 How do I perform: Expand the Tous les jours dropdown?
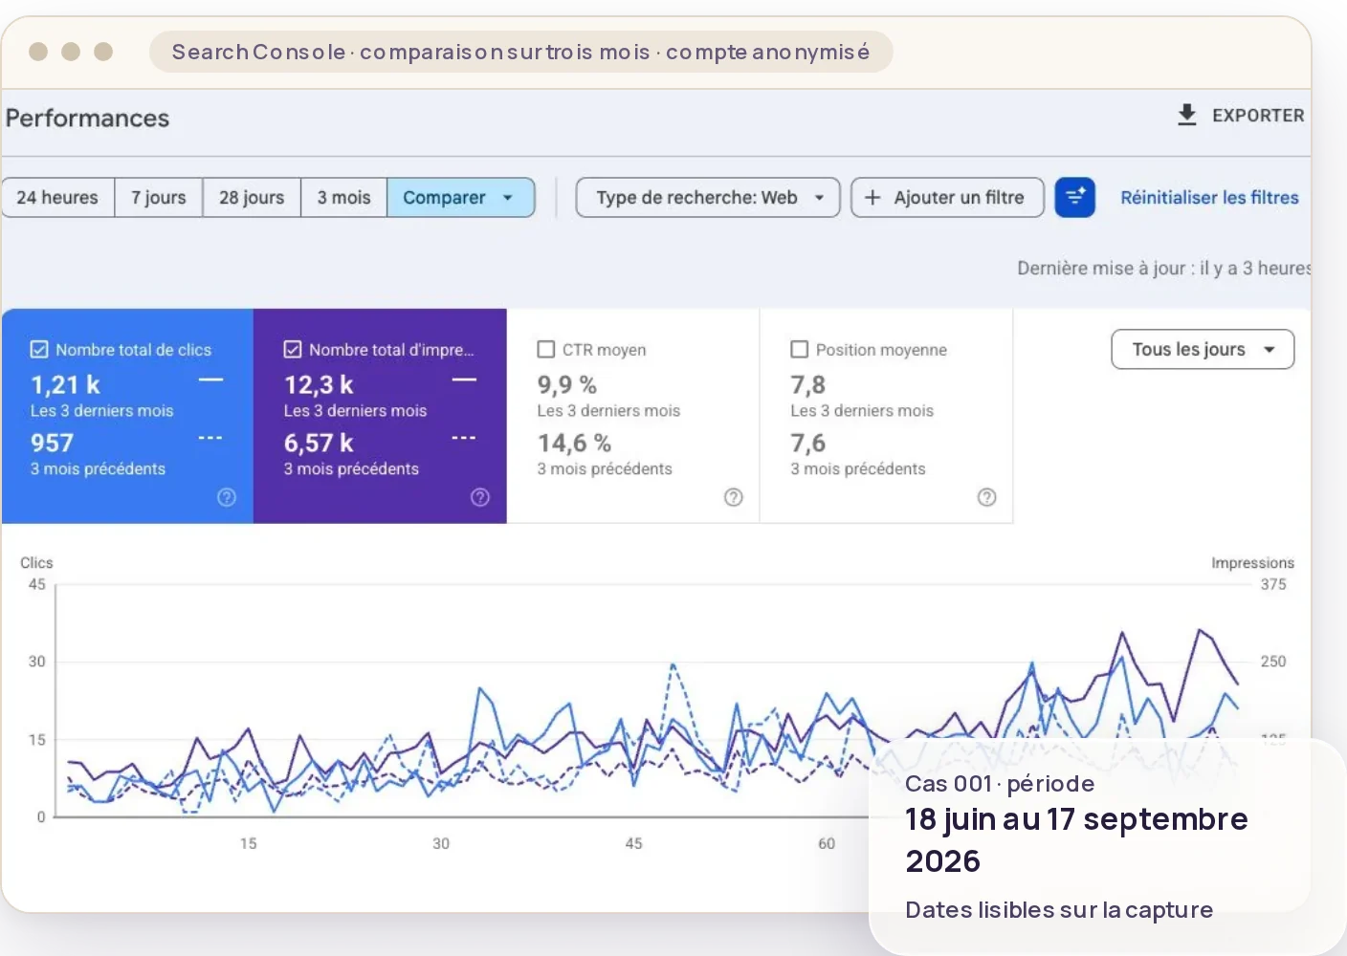pos(1203,349)
